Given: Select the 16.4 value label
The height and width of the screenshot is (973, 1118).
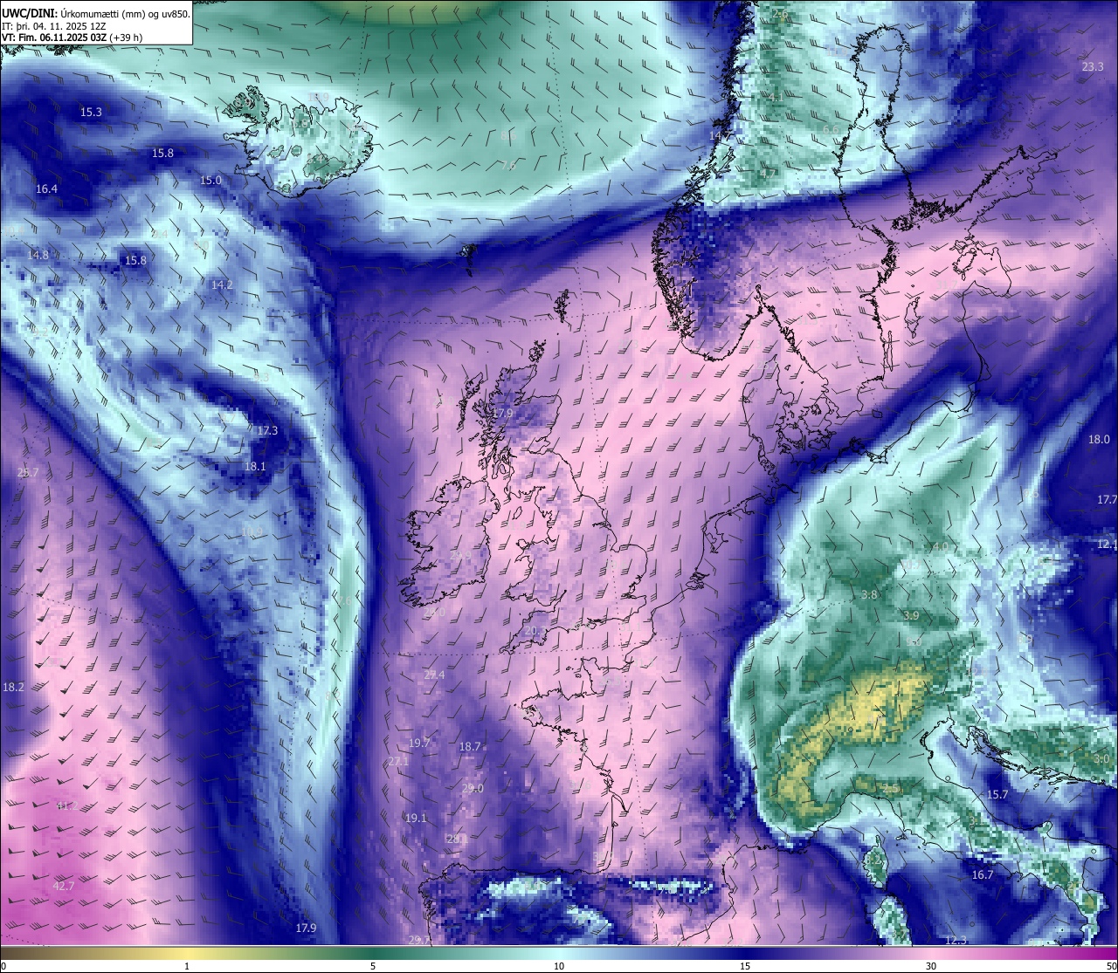Looking at the screenshot, I should click(46, 189).
